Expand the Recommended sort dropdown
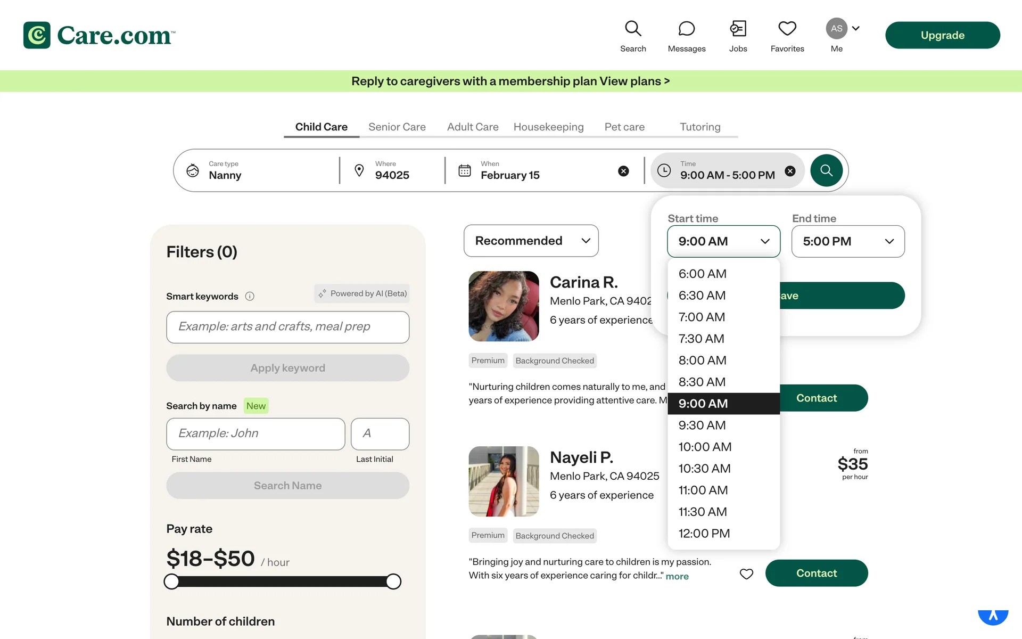The width and height of the screenshot is (1022, 639). point(531,241)
